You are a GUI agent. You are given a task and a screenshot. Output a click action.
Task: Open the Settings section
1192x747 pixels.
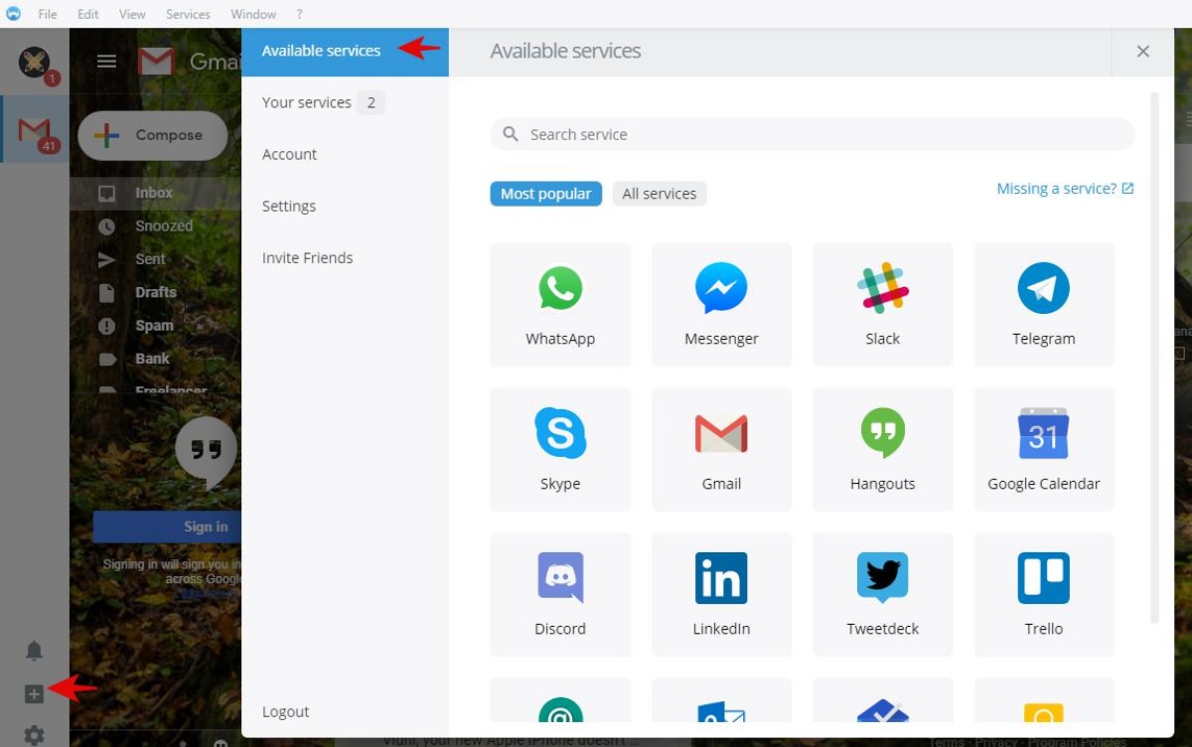[345, 206]
